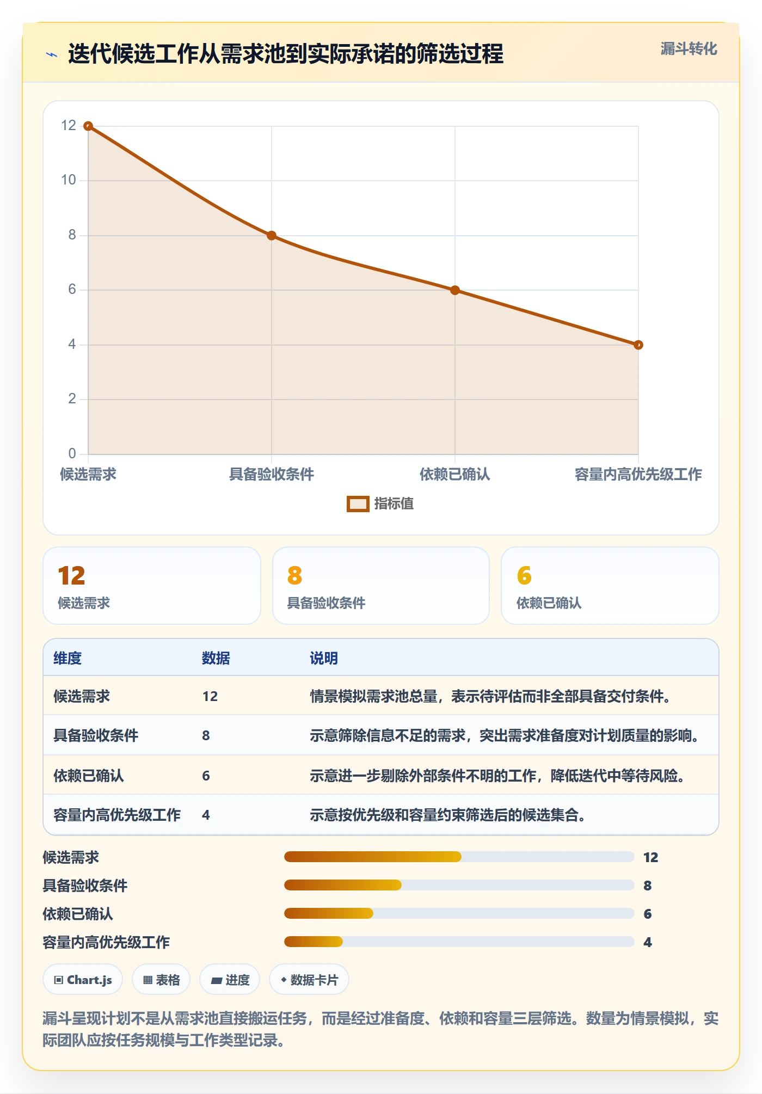Click the table text starting with 示意进一步剔除外部条件

(x=497, y=776)
